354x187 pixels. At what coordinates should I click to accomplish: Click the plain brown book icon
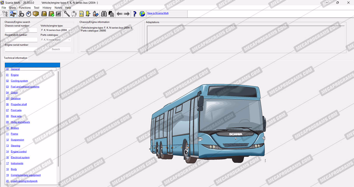coord(44,14)
